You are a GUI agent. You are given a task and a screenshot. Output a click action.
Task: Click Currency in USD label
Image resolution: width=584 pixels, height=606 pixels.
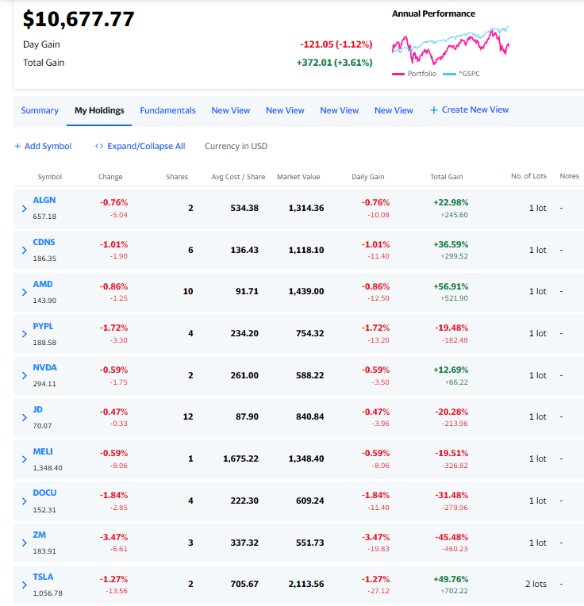pyautogui.click(x=236, y=146)
